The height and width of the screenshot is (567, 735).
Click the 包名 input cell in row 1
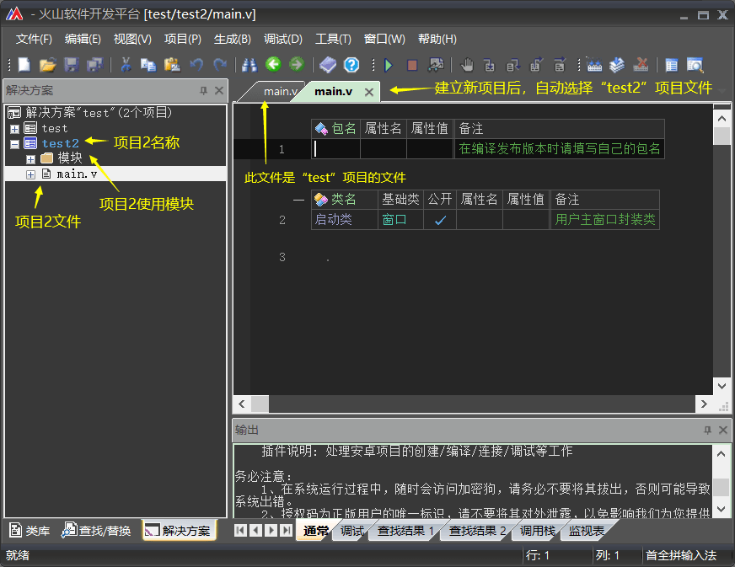(x=335, y=149)
